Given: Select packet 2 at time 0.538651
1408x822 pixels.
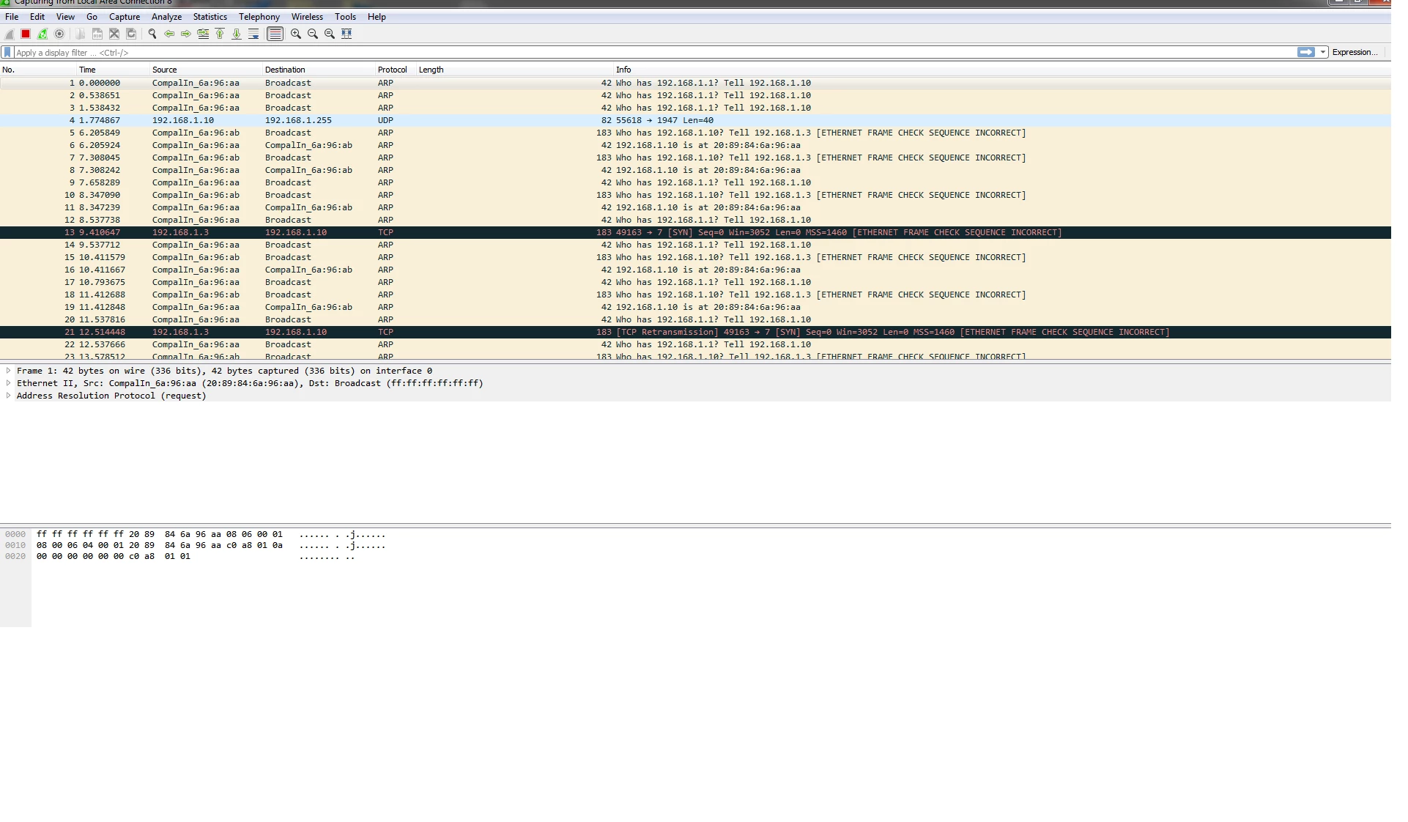Looking at the screenshot, I should pos(695,95).
